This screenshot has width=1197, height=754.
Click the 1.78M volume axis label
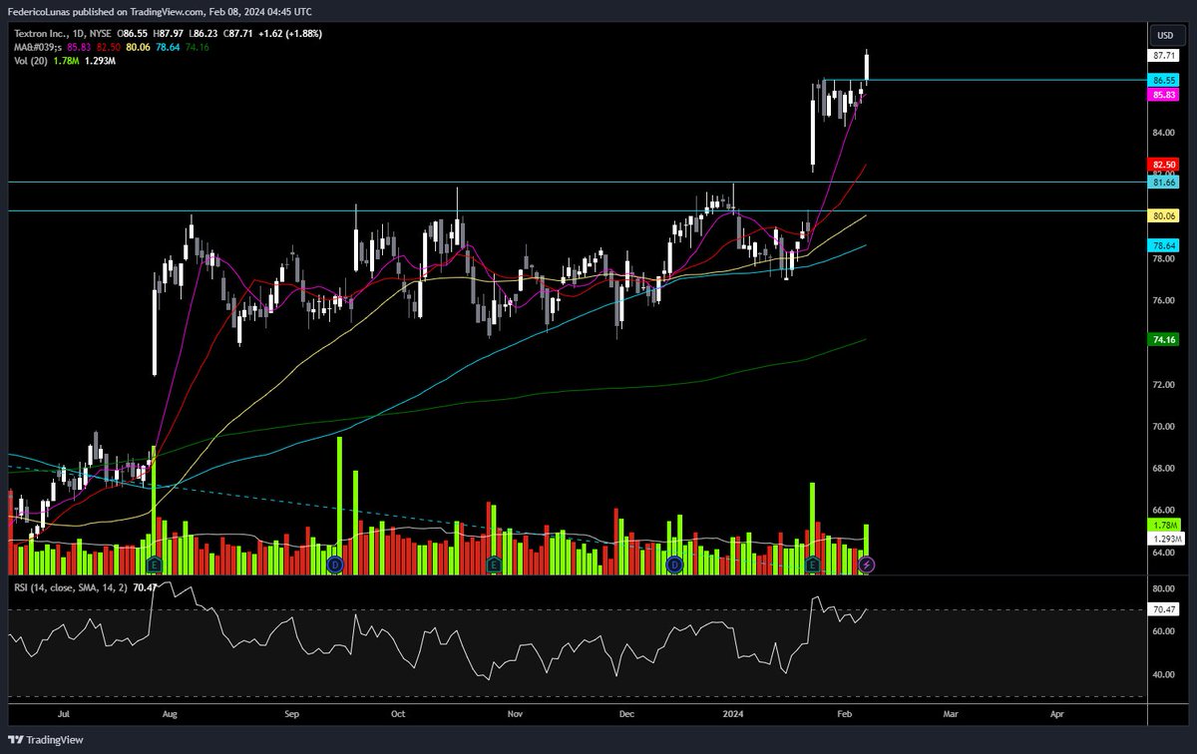tap(1165, 526)
